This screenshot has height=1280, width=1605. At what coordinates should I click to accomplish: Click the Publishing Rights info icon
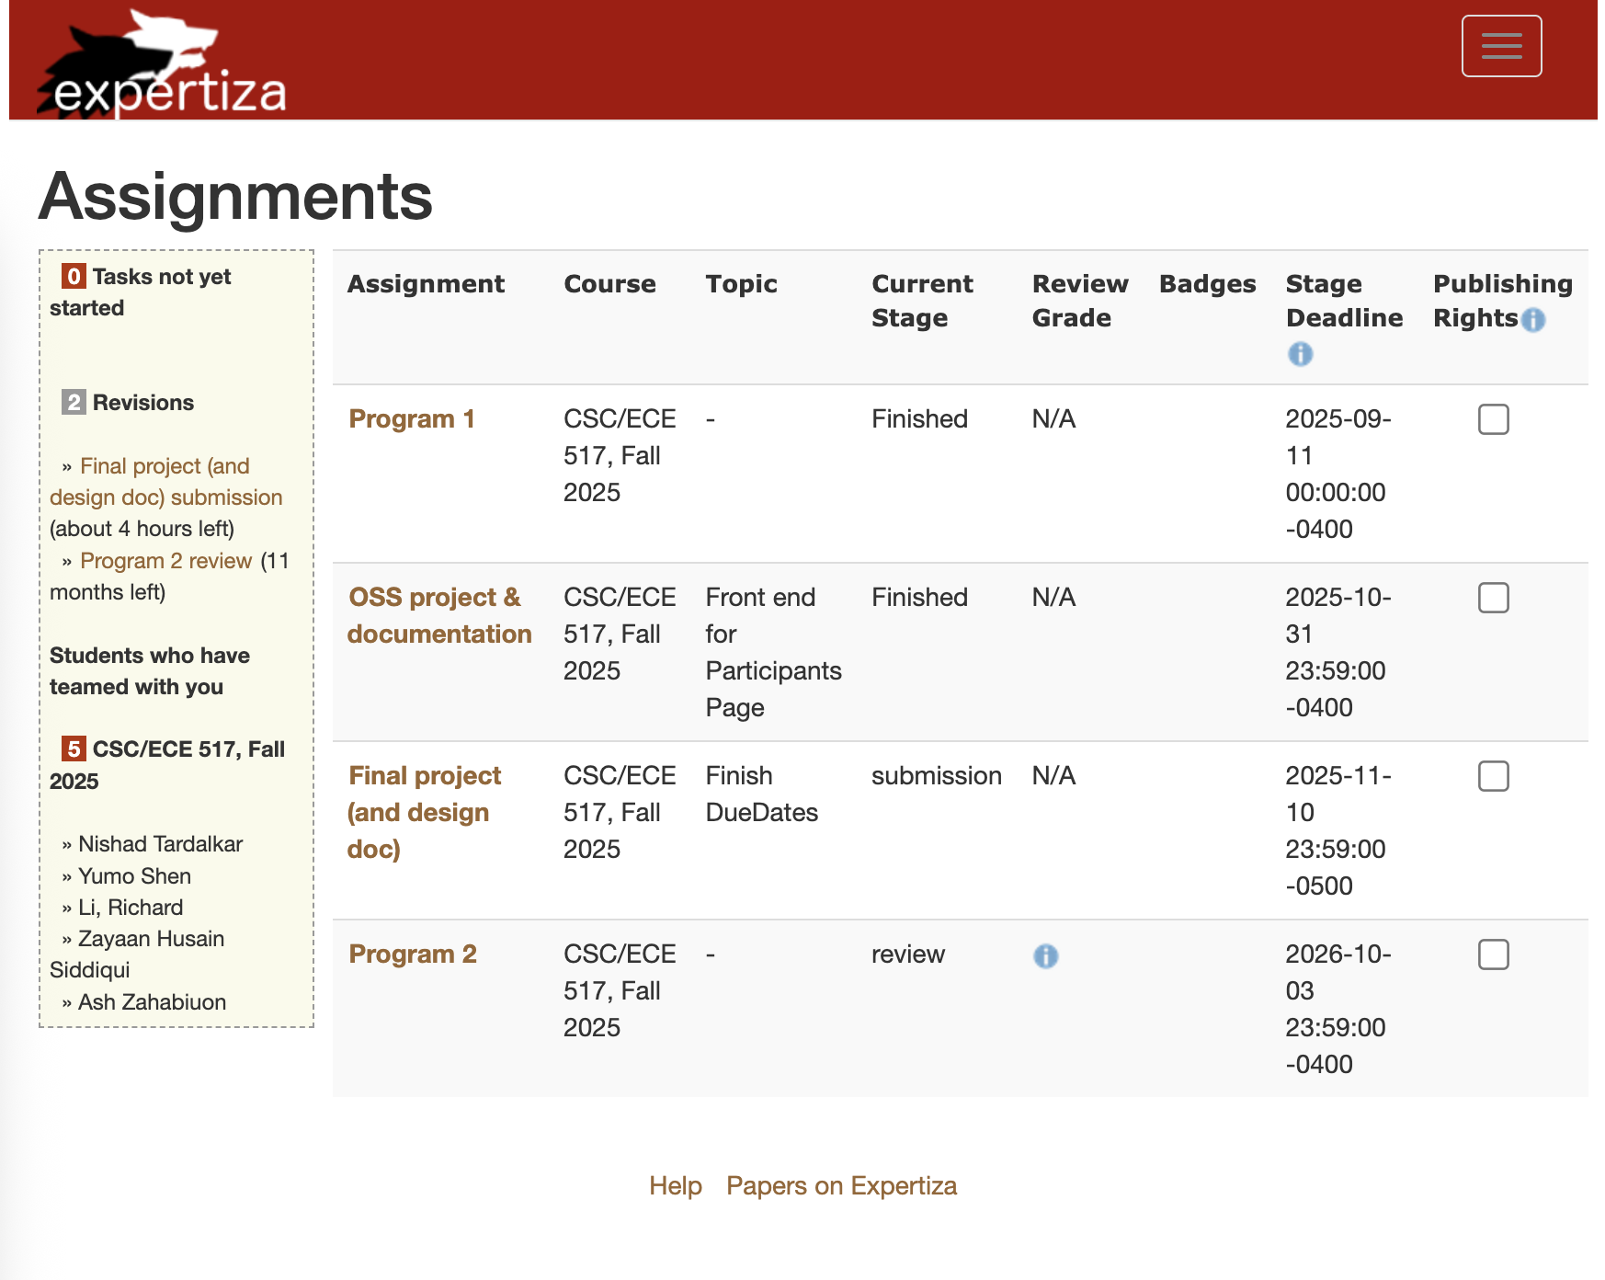[x=1533, y=320]
